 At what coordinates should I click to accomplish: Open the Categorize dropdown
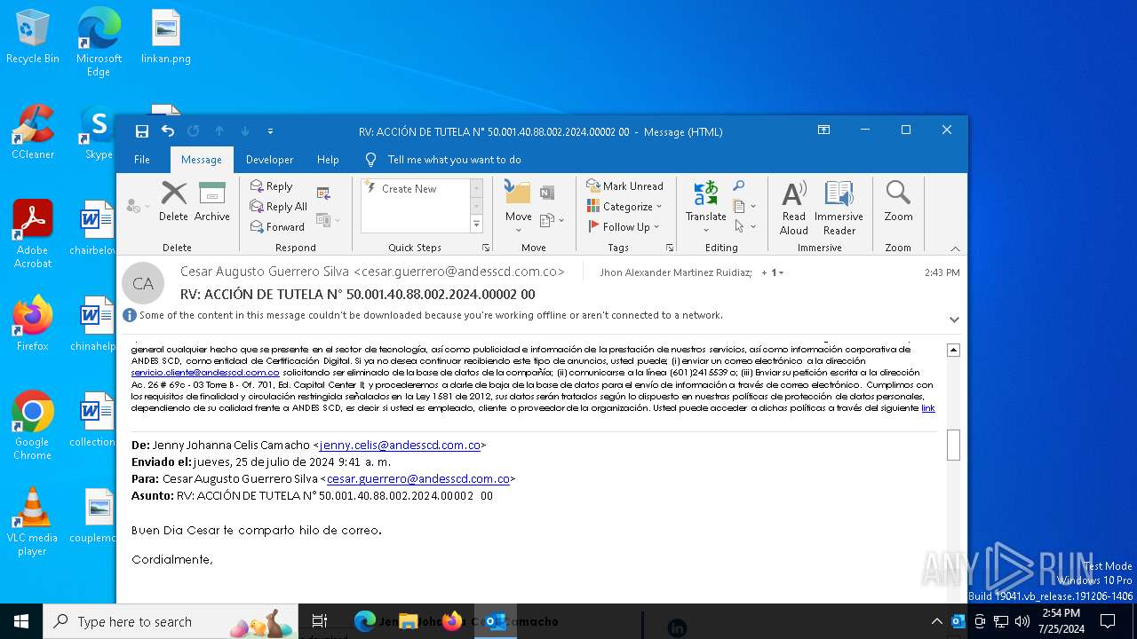coord(624,207)
